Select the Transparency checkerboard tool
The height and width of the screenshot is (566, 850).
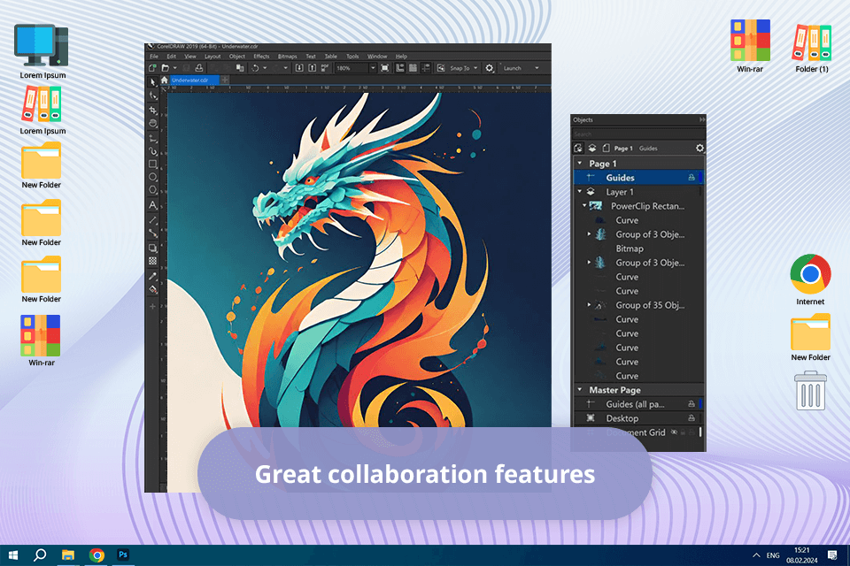[x=153, y=261]
